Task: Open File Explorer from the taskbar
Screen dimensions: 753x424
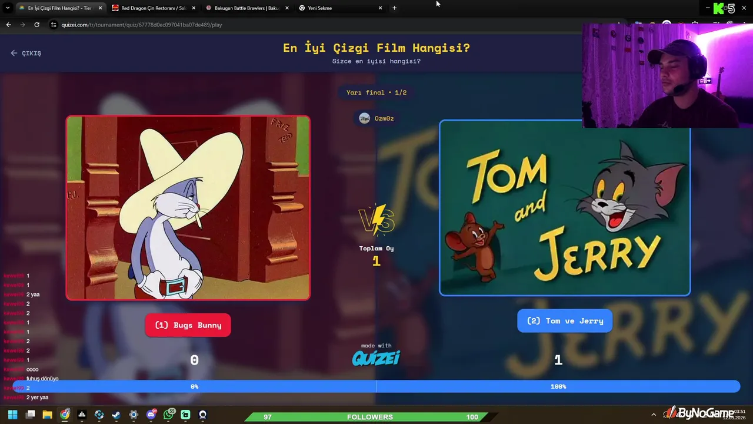Action: click(48, 415)
